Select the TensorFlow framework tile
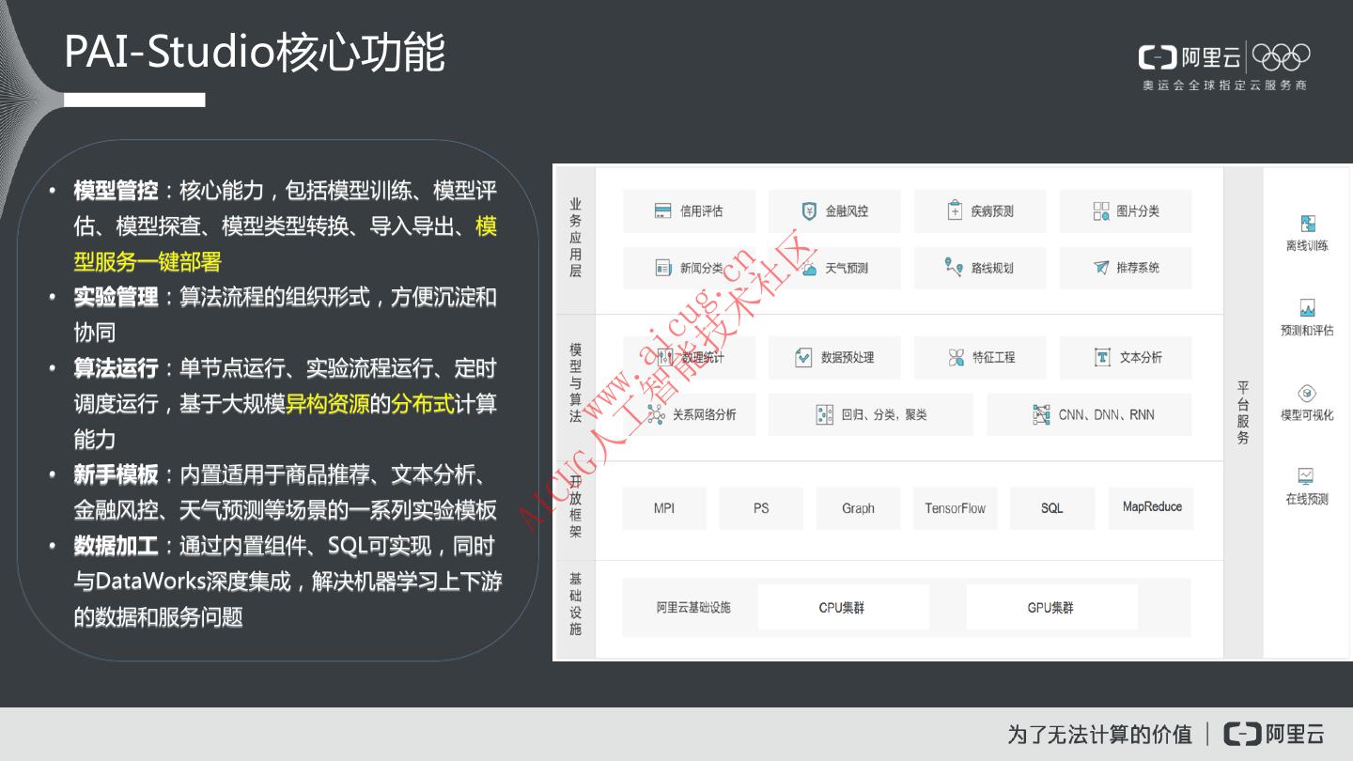1353x761 pixels. pyautogui.click(x=955, y=508)
